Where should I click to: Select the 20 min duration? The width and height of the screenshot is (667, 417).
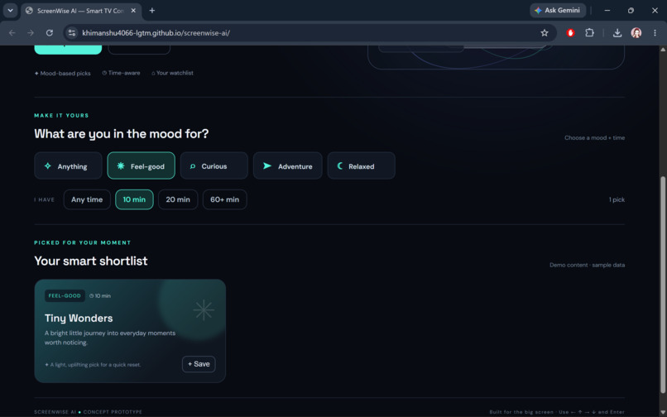pos(178,199)
